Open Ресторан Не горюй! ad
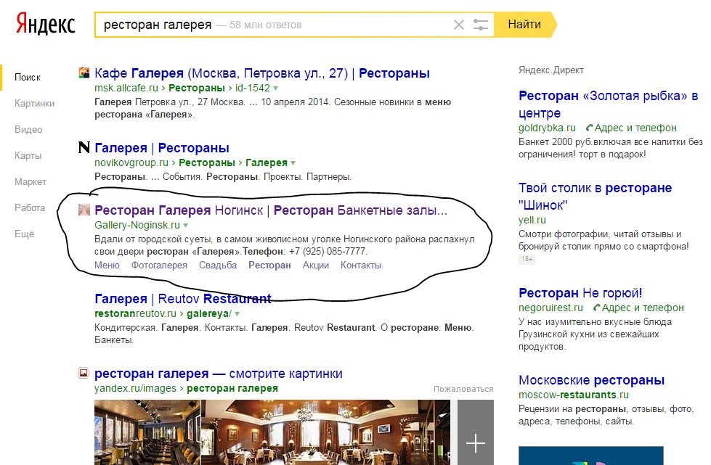Image resolution: width=711 pixels, height=465 pixels. 580,293
